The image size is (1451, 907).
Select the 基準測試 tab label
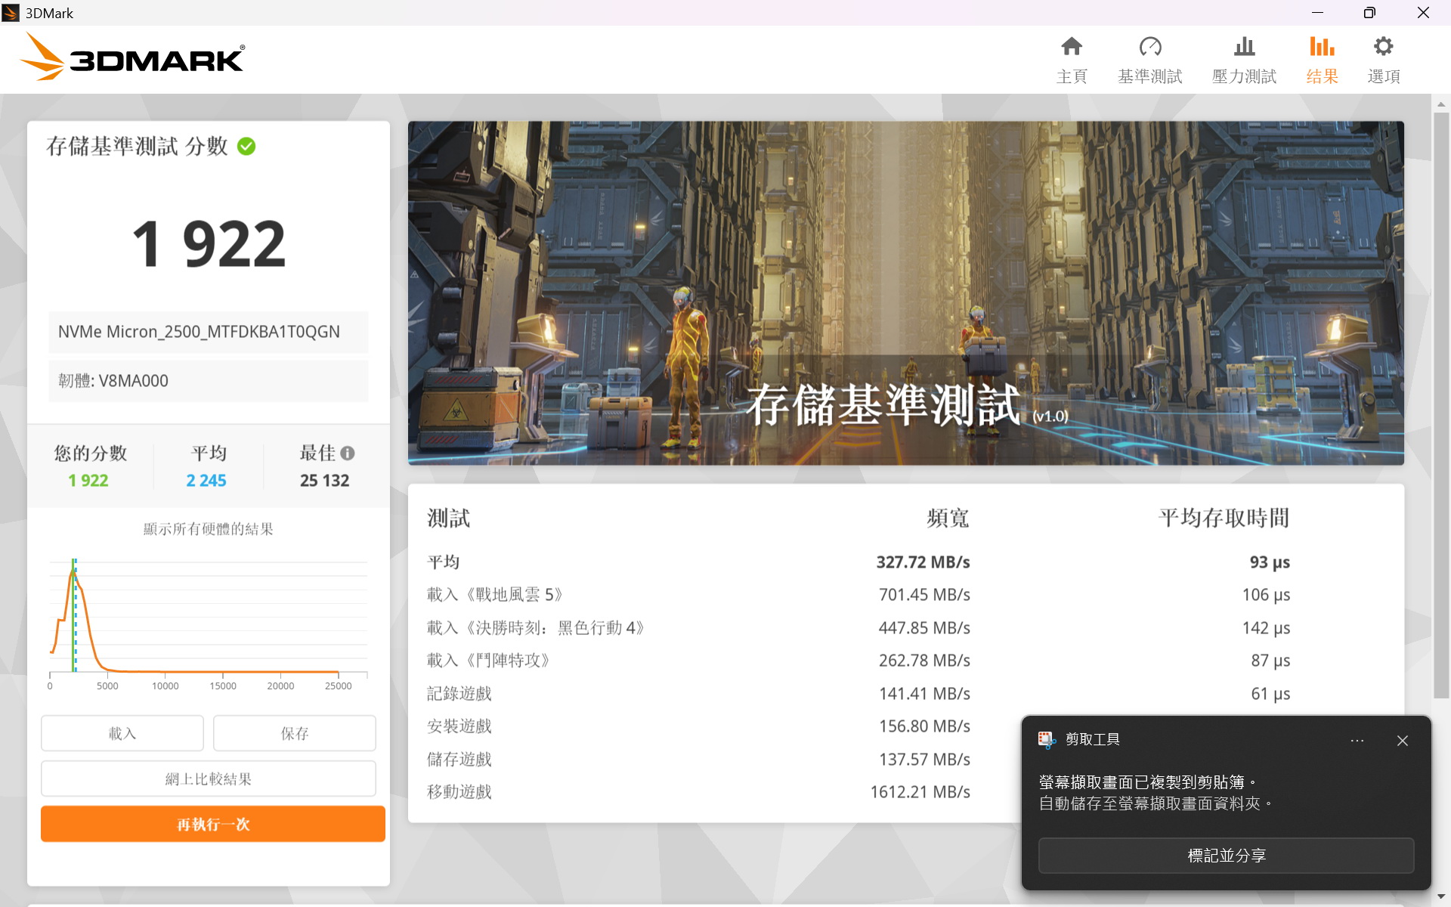[1150, 76]
